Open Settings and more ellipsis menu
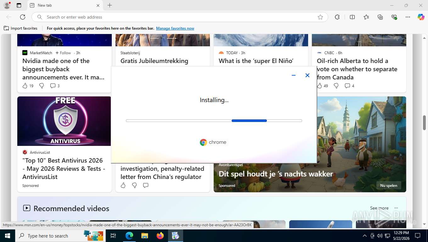Screen dimensions: 428x242 pos(408,17)
